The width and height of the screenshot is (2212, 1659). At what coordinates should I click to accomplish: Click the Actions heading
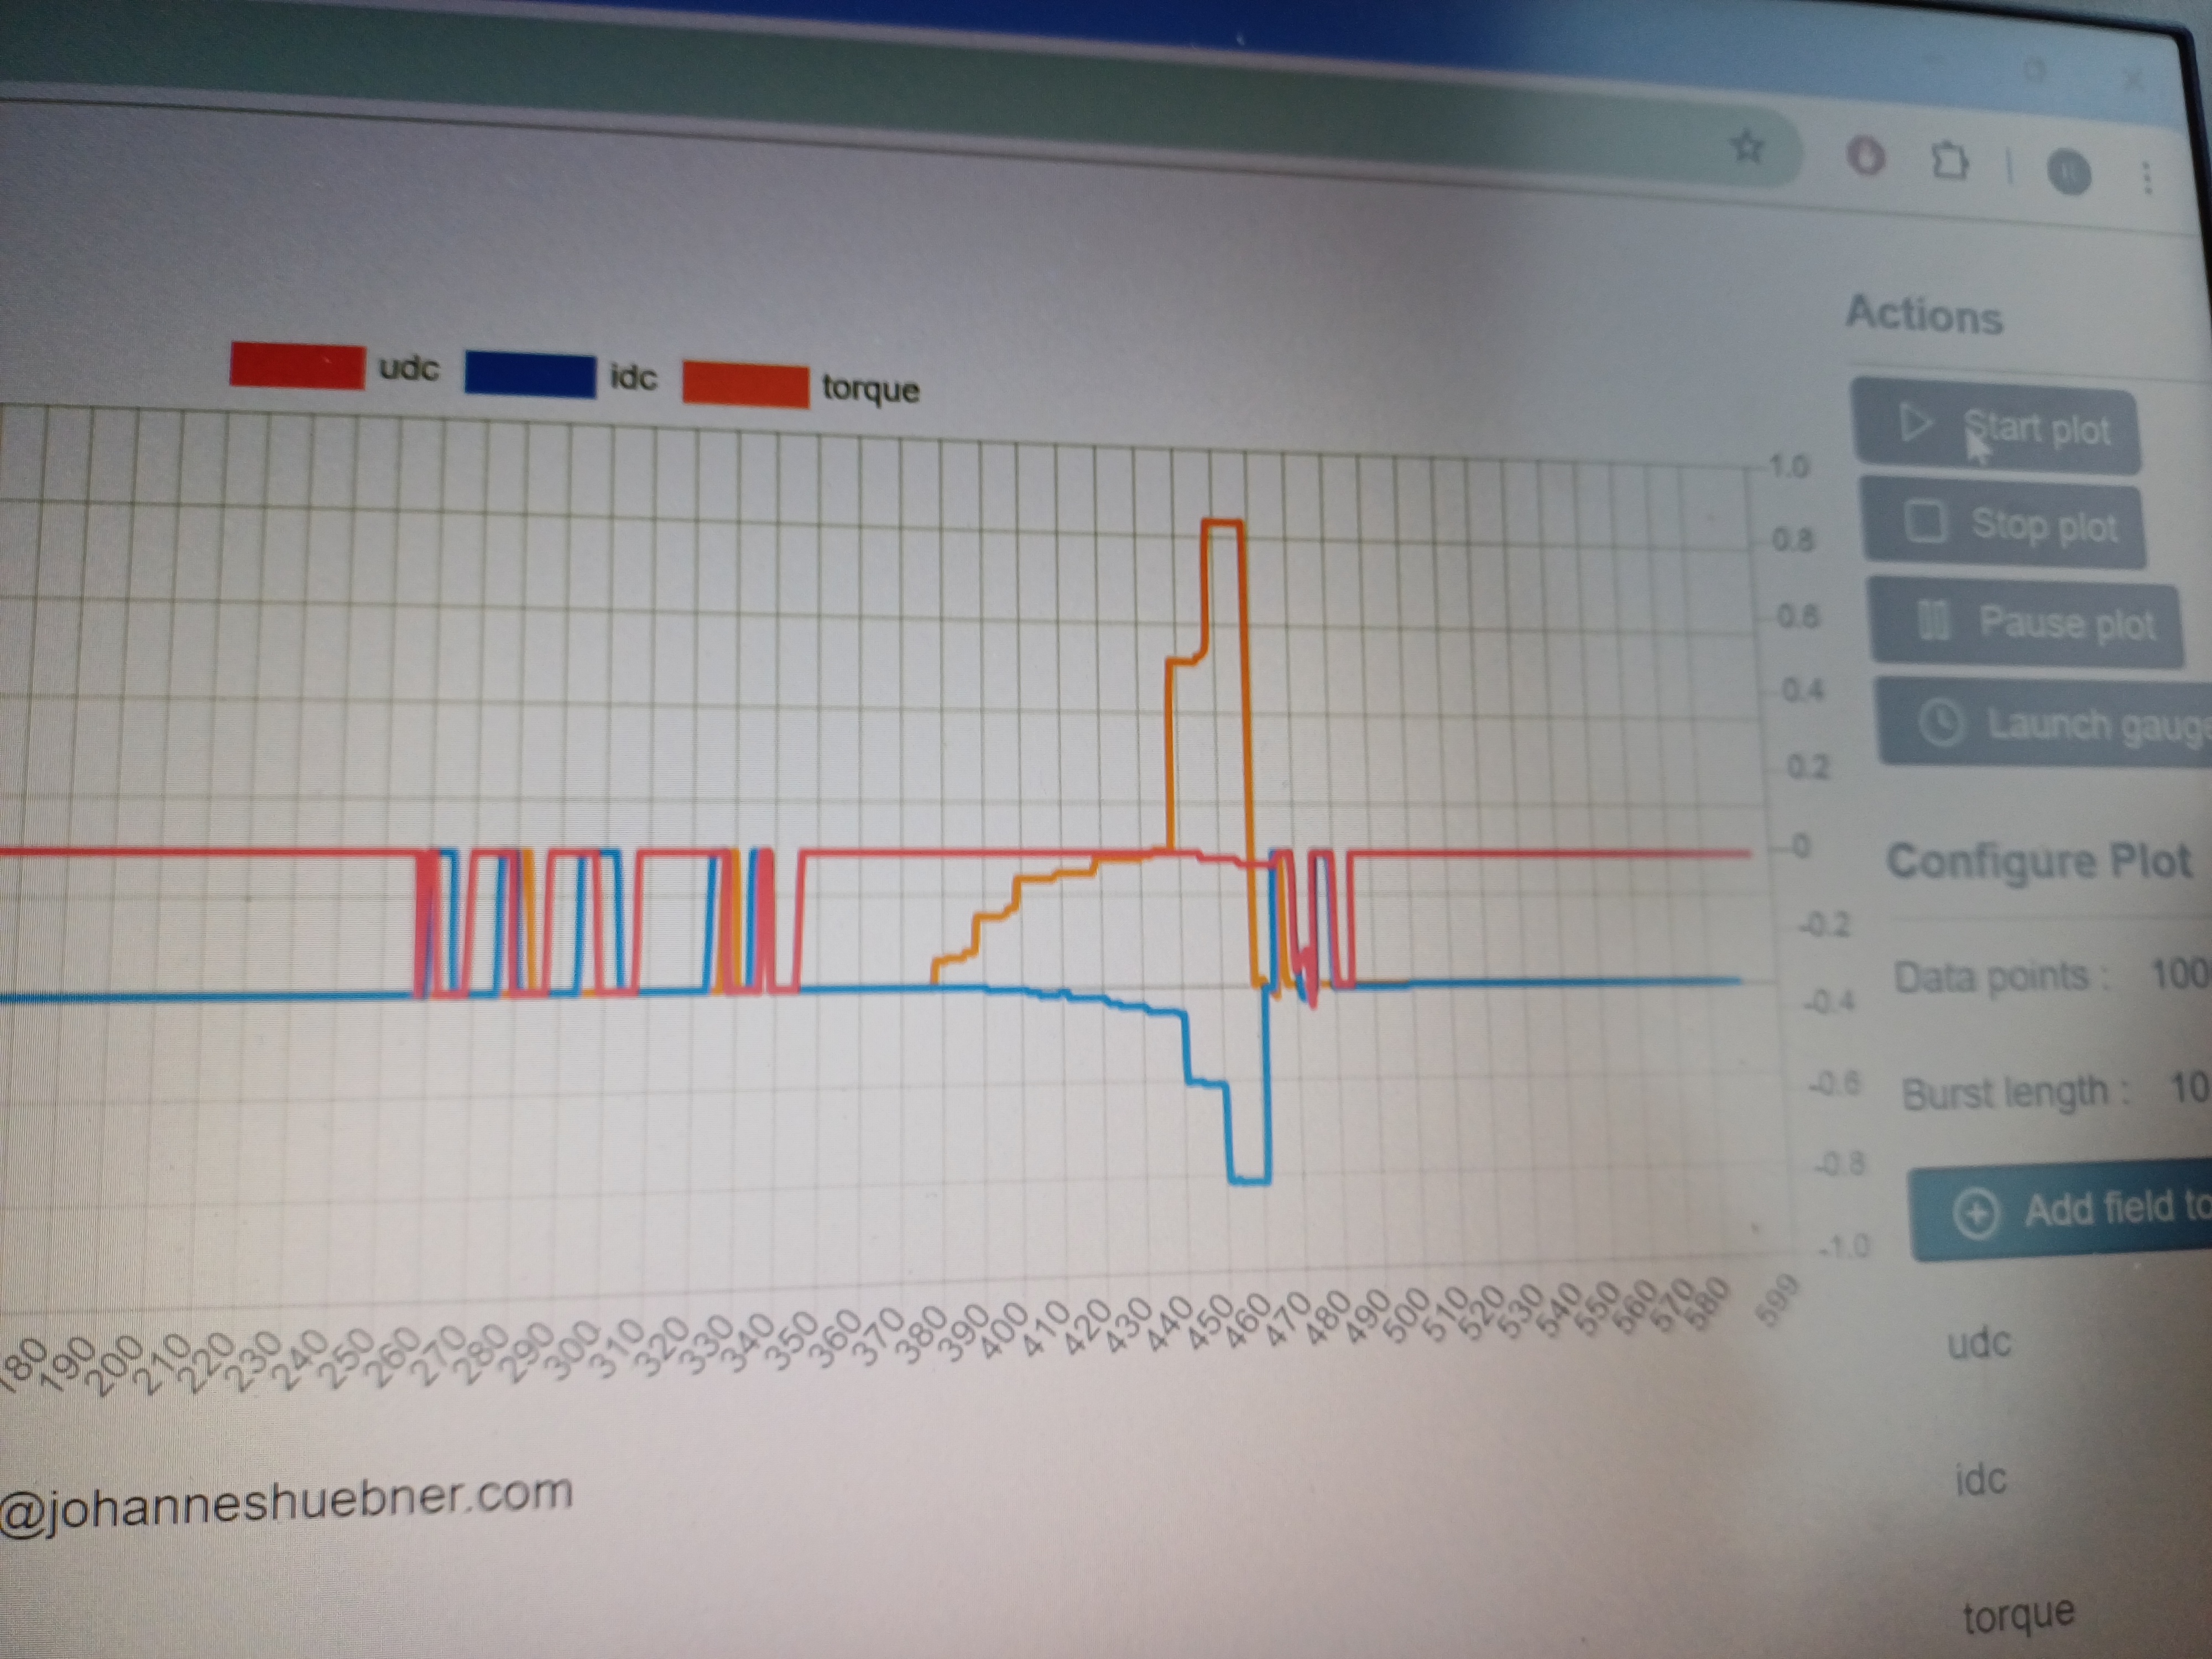pyautogui.click(x=1924, y=315)
